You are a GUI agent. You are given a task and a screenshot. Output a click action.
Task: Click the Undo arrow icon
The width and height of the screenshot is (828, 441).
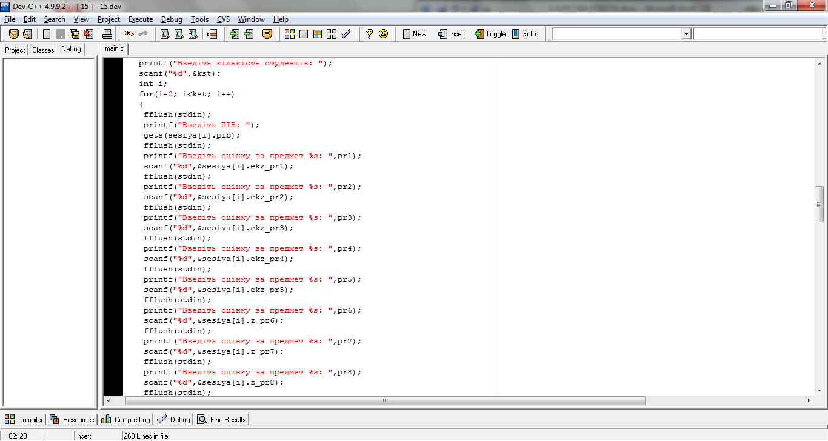pos(129,34)
